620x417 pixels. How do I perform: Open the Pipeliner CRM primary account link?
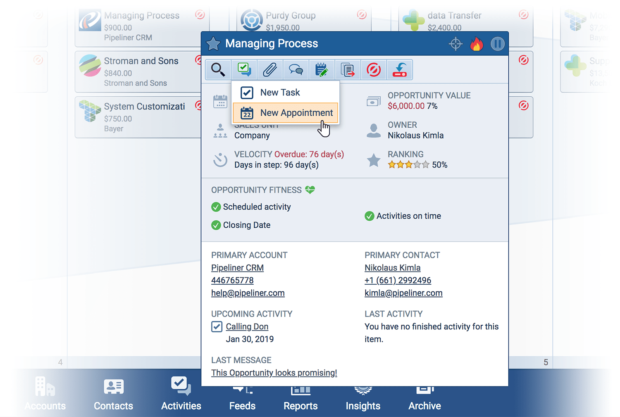(237, 268)
